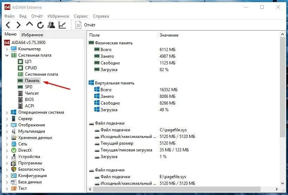Open the Справка menu

pyautogui.click(x=101, y=16)
